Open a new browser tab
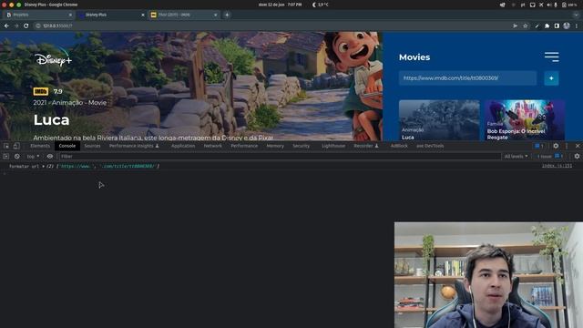The image size is (583, 328). pos(227,15)
